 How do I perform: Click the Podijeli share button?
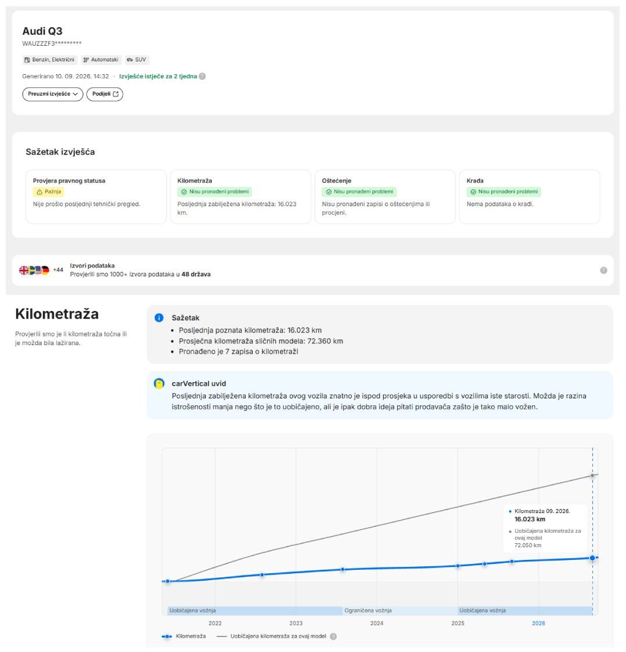pyautogui.click(x=105, y=94)
